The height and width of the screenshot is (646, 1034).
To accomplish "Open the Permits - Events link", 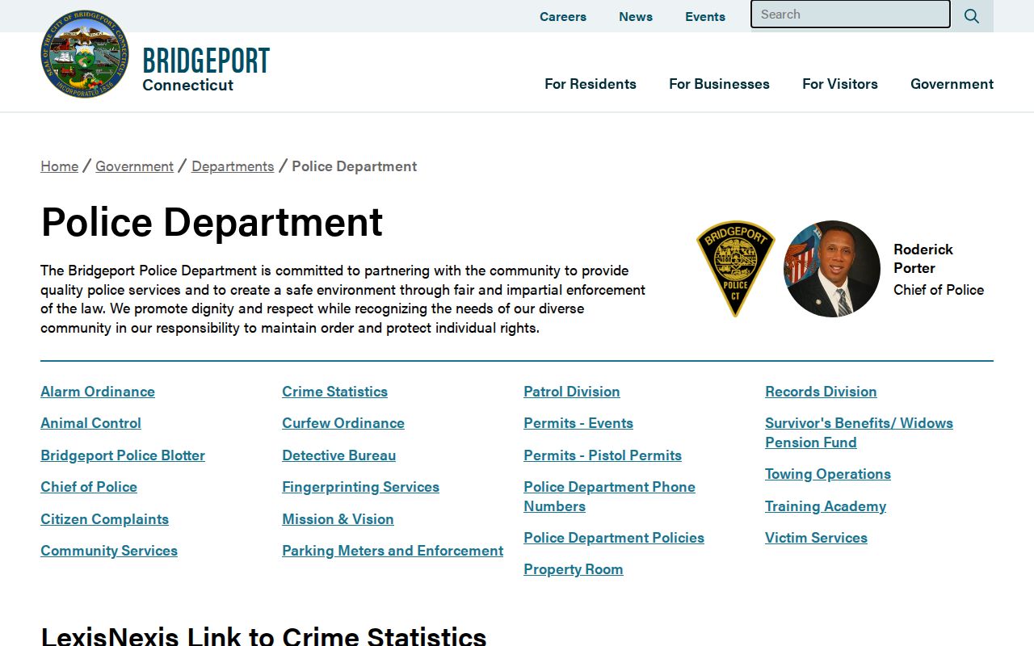I will [578, 423].
